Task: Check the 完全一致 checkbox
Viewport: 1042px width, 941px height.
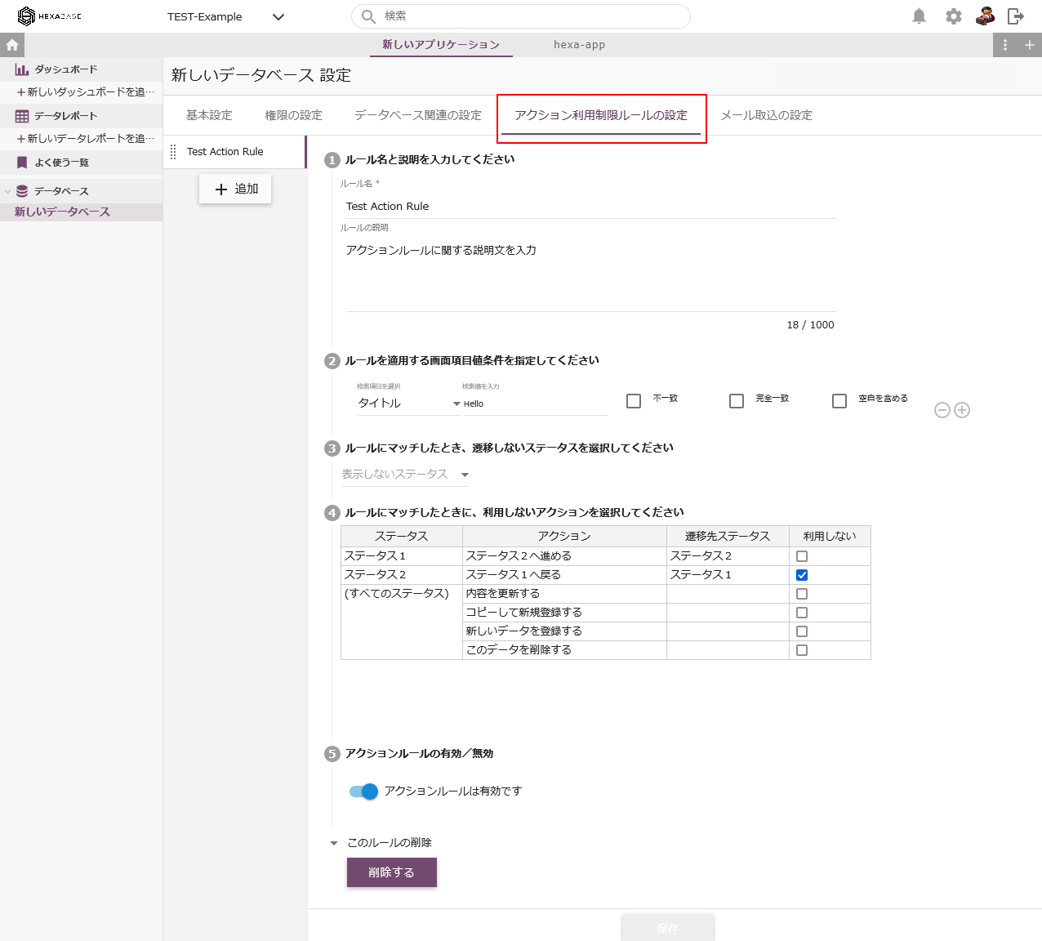Action: [736, 400]
